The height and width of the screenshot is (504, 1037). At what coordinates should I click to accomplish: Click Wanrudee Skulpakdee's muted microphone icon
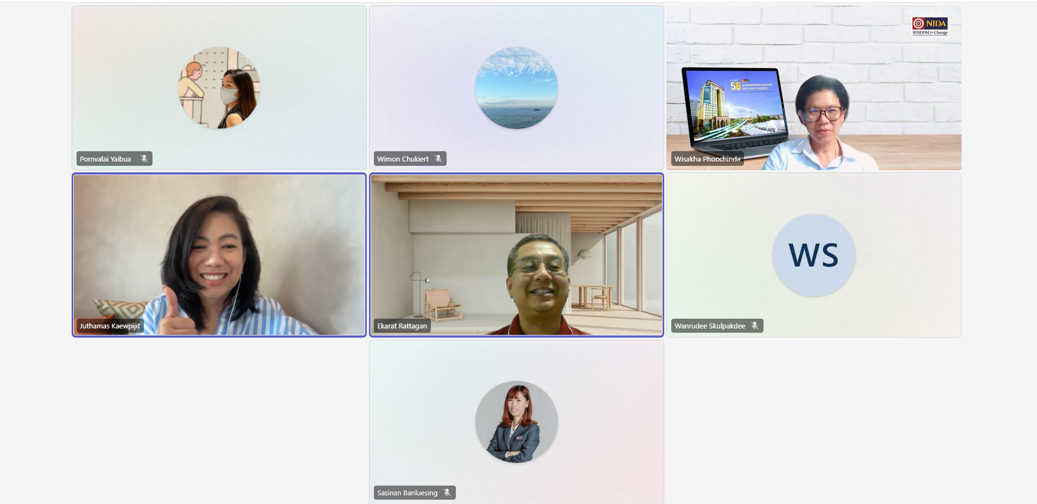[754, 326]
